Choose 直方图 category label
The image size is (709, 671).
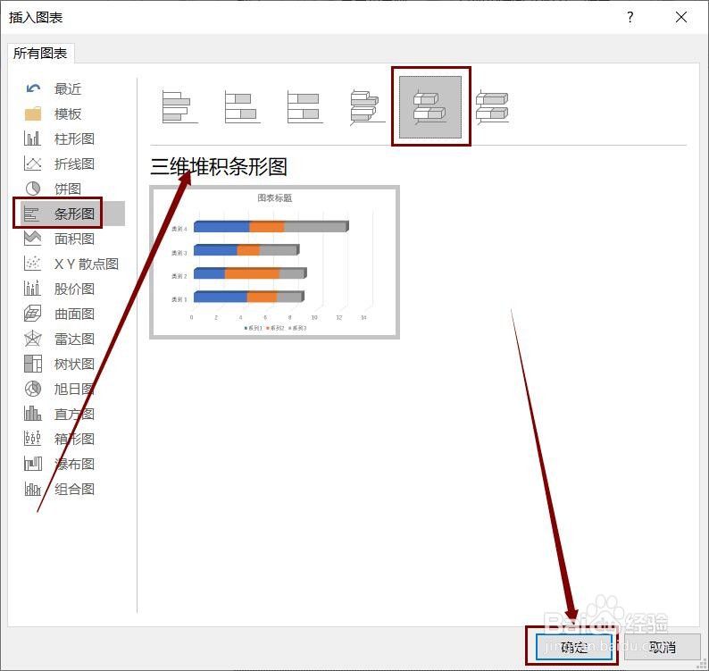(x=75, y=414)
